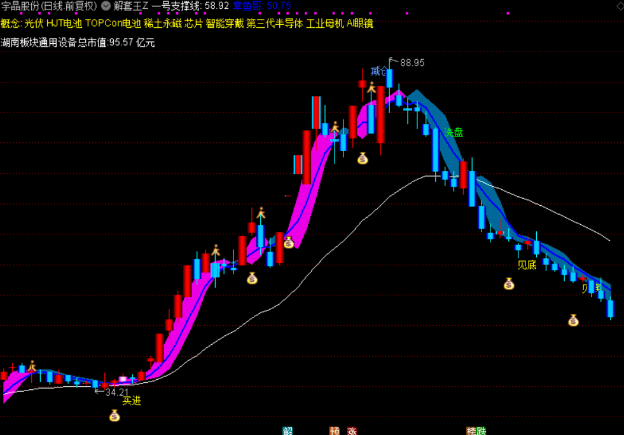Click the money bag icon below the 买进 label
Image resolution: width=624 pixels, height=435 pixels.
(114, 415)
